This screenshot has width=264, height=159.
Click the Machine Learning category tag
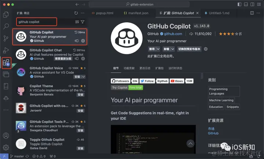coord(221,100)
